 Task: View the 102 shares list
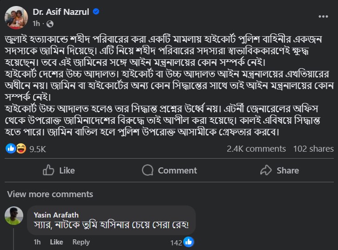(313, 149)
